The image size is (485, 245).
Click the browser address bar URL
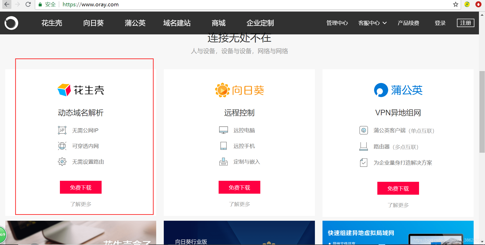(x=90, y=5)
